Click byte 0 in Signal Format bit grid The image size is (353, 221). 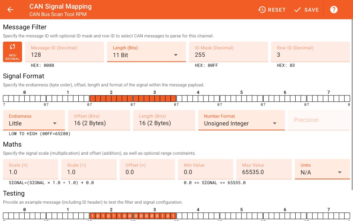click(x=25, y=98)
